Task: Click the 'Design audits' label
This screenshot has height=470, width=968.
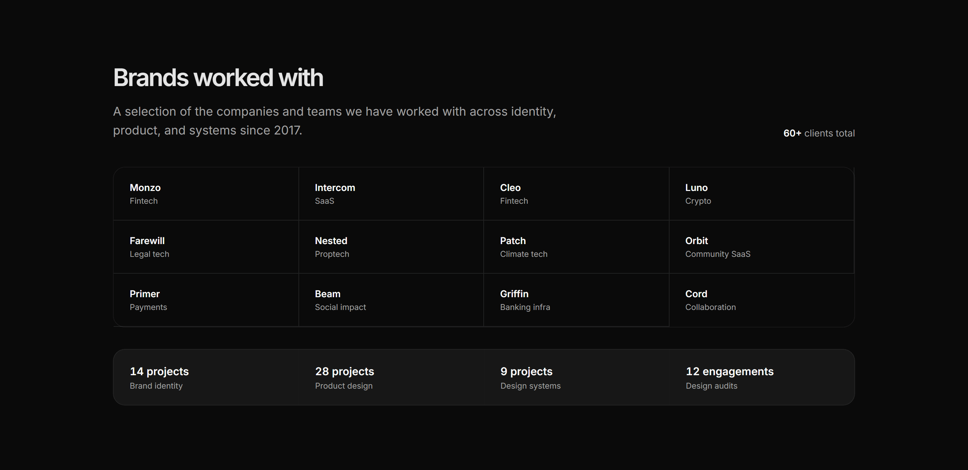Action: [x=711, y=386]
